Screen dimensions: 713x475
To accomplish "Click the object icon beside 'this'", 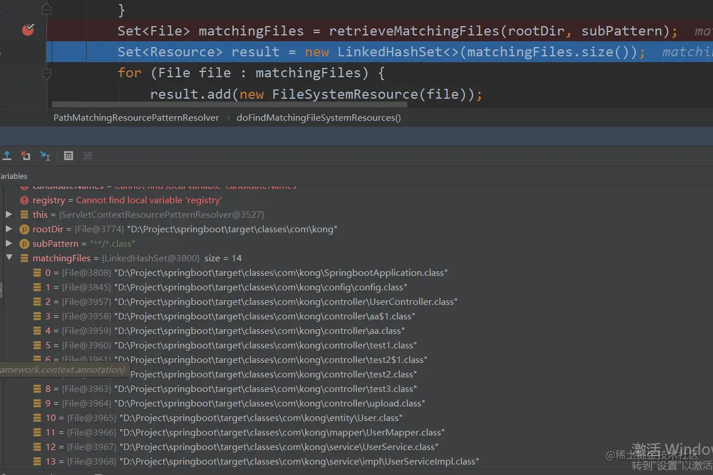I will point(24,215).
